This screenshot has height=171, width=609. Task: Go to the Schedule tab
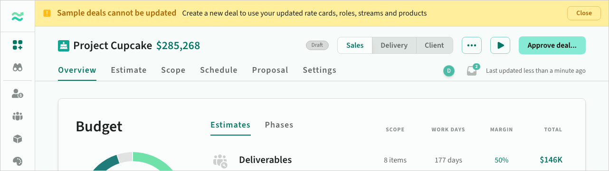(219, 70)
